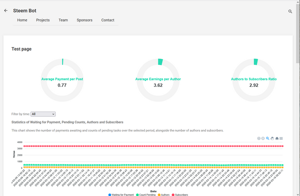This screenshot has width=300, height=196.
Task: Toggle Authors legend series
Action: point(164,195)
